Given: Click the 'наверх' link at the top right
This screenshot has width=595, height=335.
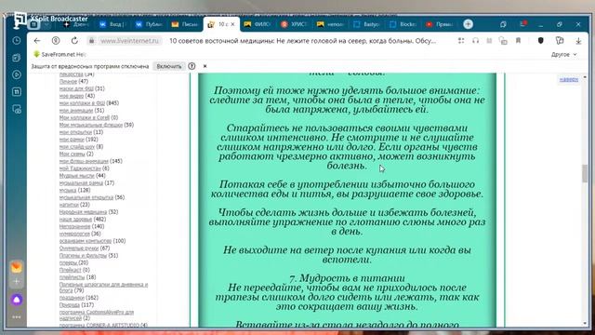Looking at the screenshot, I should coord(568,79).
